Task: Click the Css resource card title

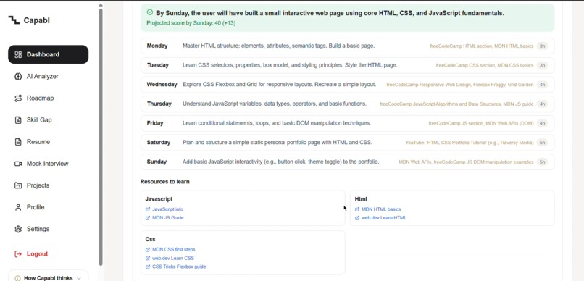Action: pyautogui.click(x=150, y=239)
